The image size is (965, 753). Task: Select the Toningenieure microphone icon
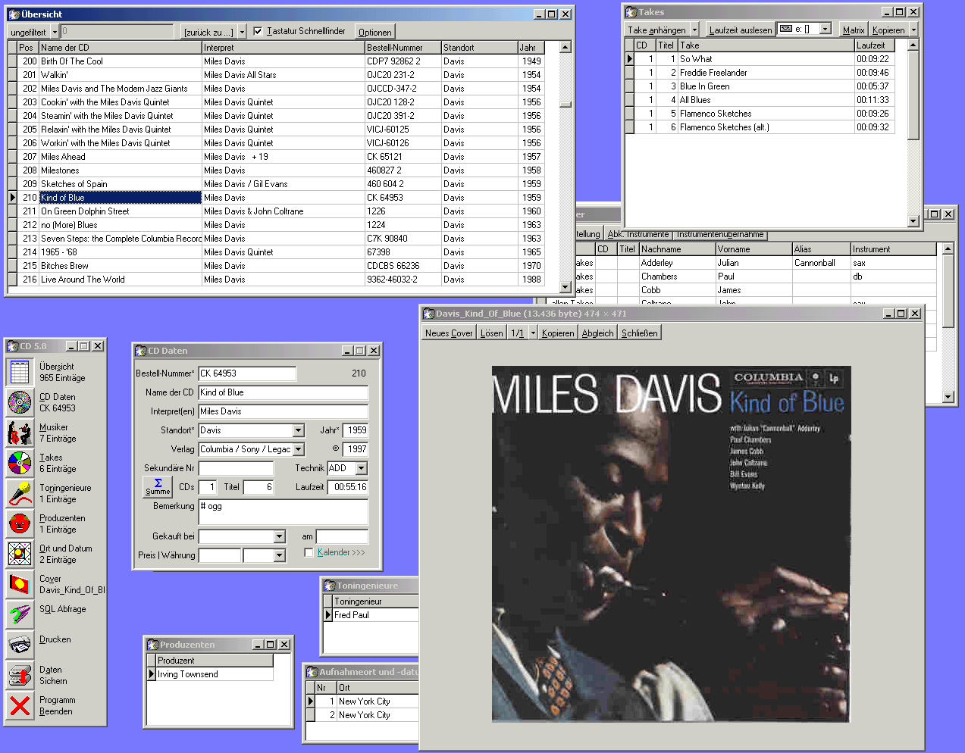(20, 493)
